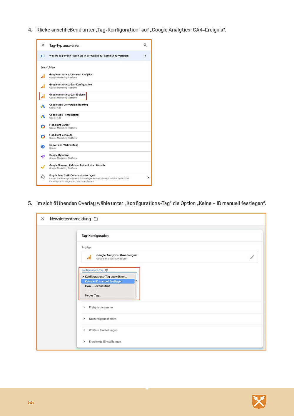Viewport: 294px width, 416px height.
Task: Click the 'Tag-Konfiguration' heading
Action: click(x=95, y=236)
